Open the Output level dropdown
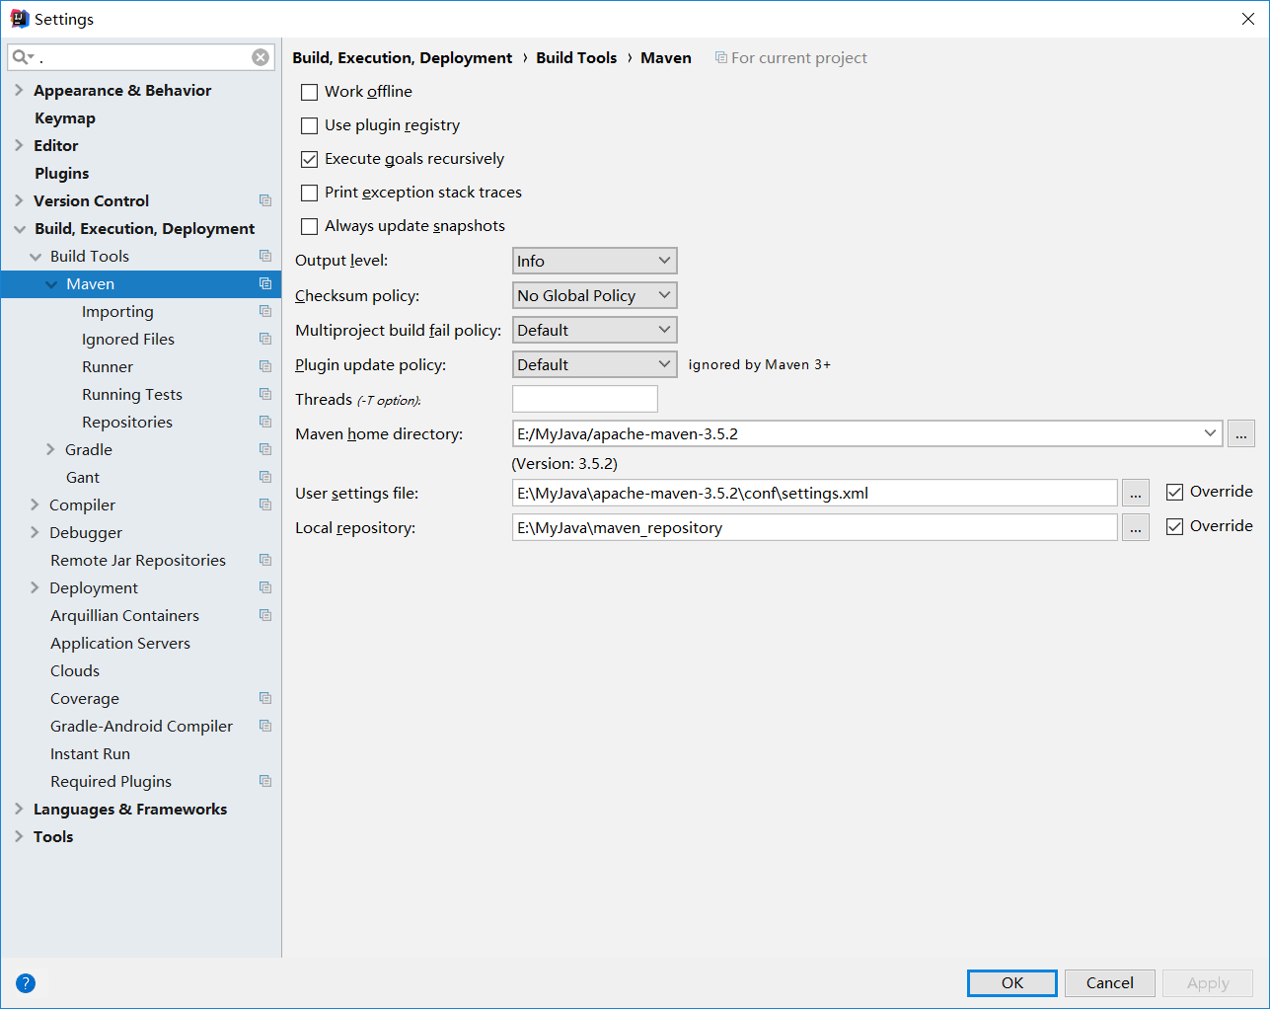This screenshot has height=1009, width=1270. (x=595, y=261)
